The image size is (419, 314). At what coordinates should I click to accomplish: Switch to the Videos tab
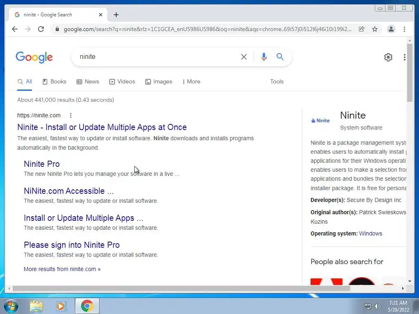[x=122, y=82]
